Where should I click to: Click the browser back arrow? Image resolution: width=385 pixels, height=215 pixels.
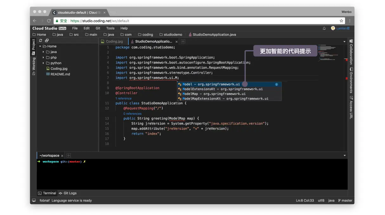tap(35, 21)
